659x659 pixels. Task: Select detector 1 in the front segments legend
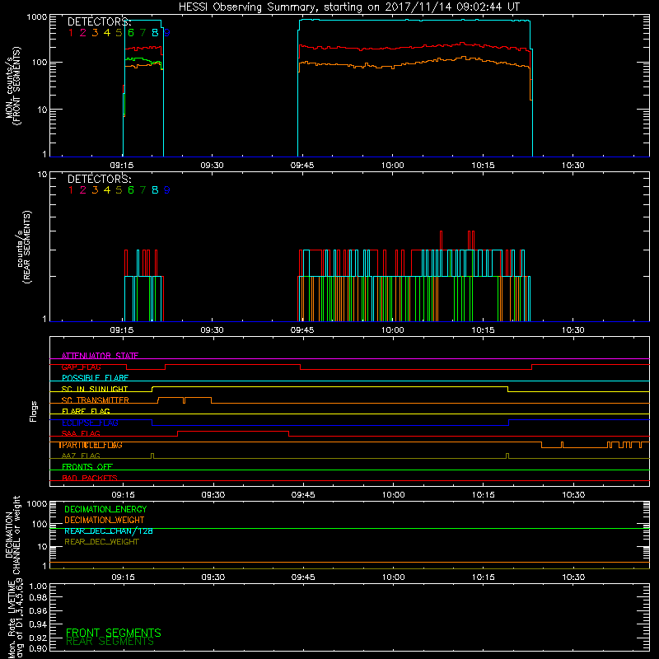(x=71, y=33)
